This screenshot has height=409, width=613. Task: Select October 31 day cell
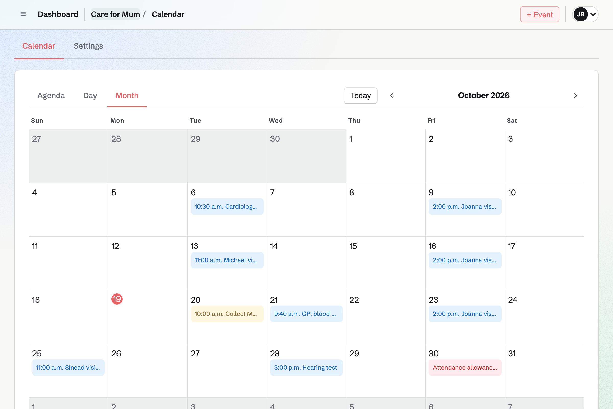coord(544,370)
